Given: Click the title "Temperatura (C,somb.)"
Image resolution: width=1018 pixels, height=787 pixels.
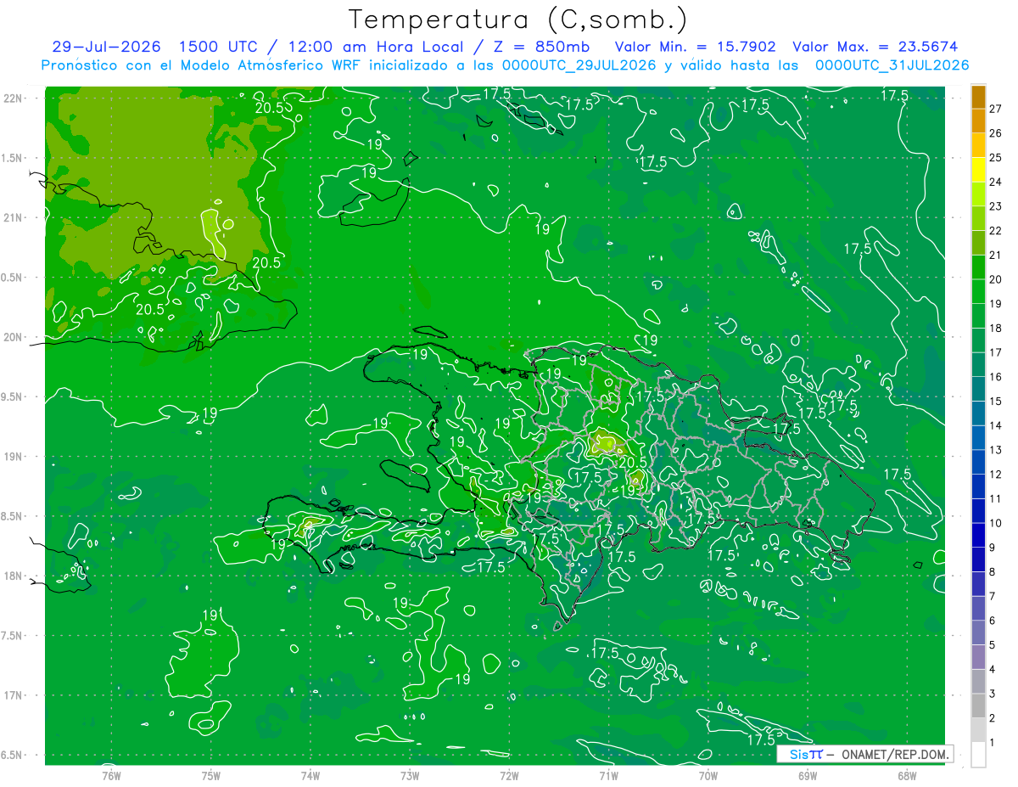Looking at the screenshot, I should (x=517, y=20).
